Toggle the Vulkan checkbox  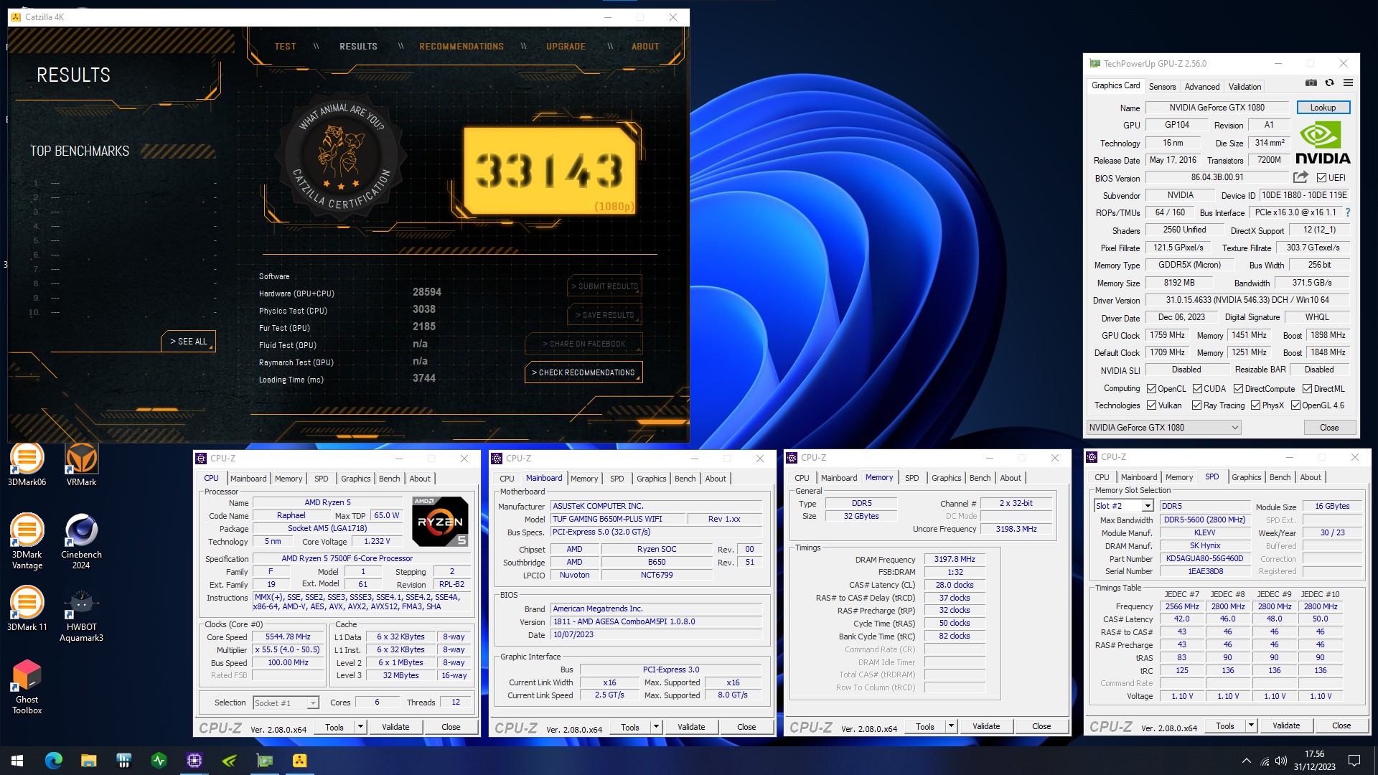tap(1151, 405)
